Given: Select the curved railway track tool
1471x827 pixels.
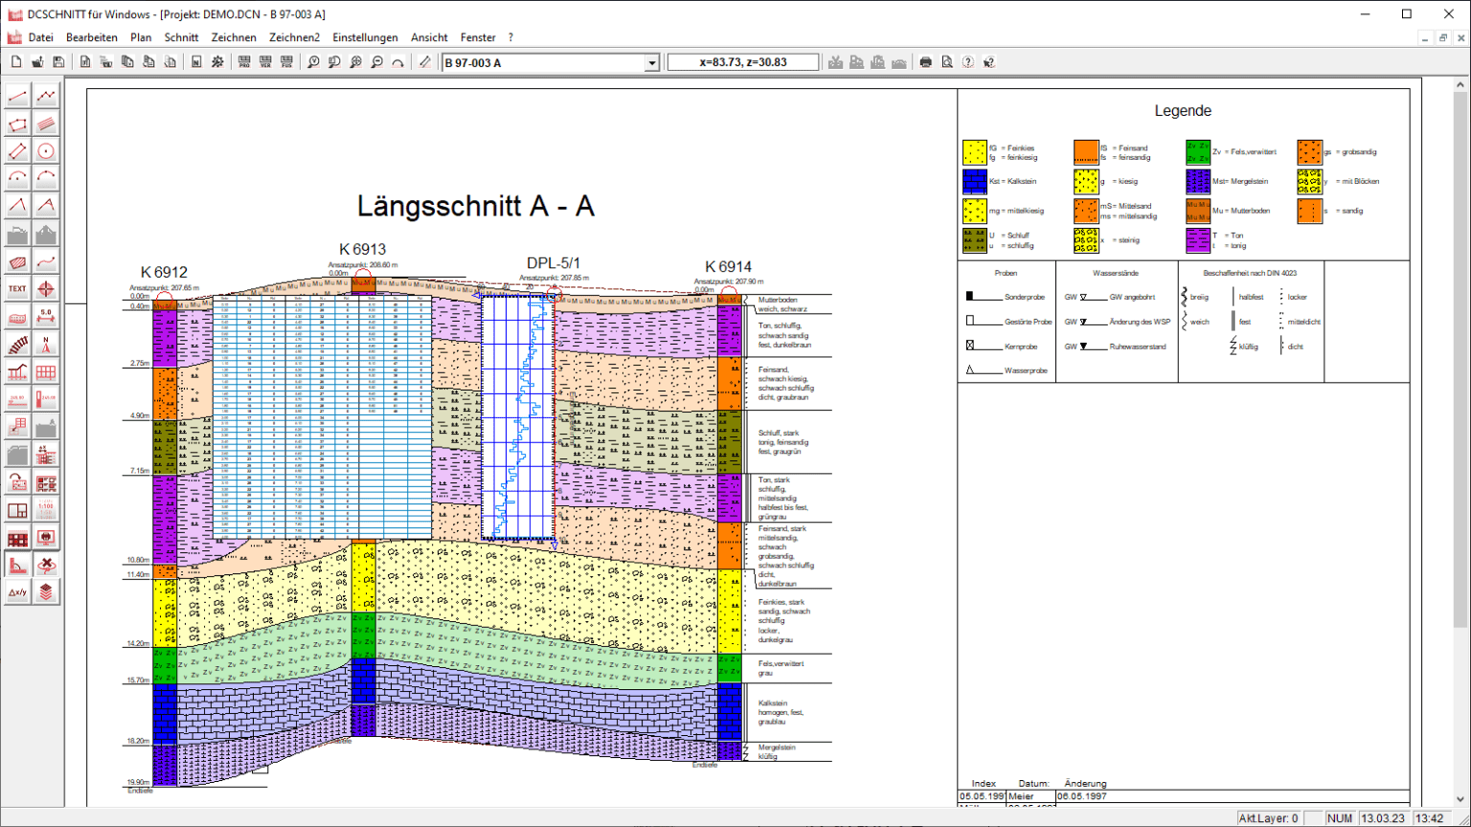Looking at the screenshot, I should 17,345.
